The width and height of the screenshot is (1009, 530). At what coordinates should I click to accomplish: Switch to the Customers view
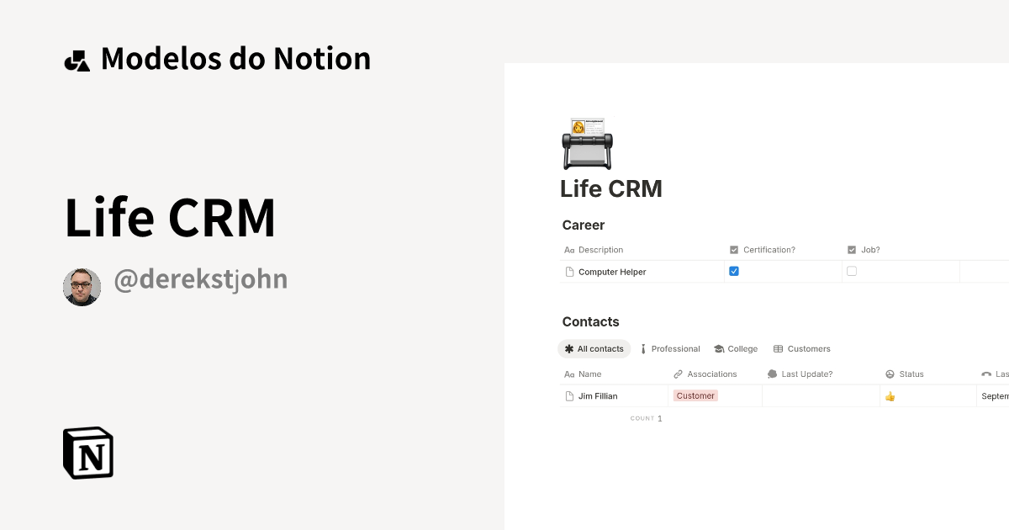click(x=803, y=348)
